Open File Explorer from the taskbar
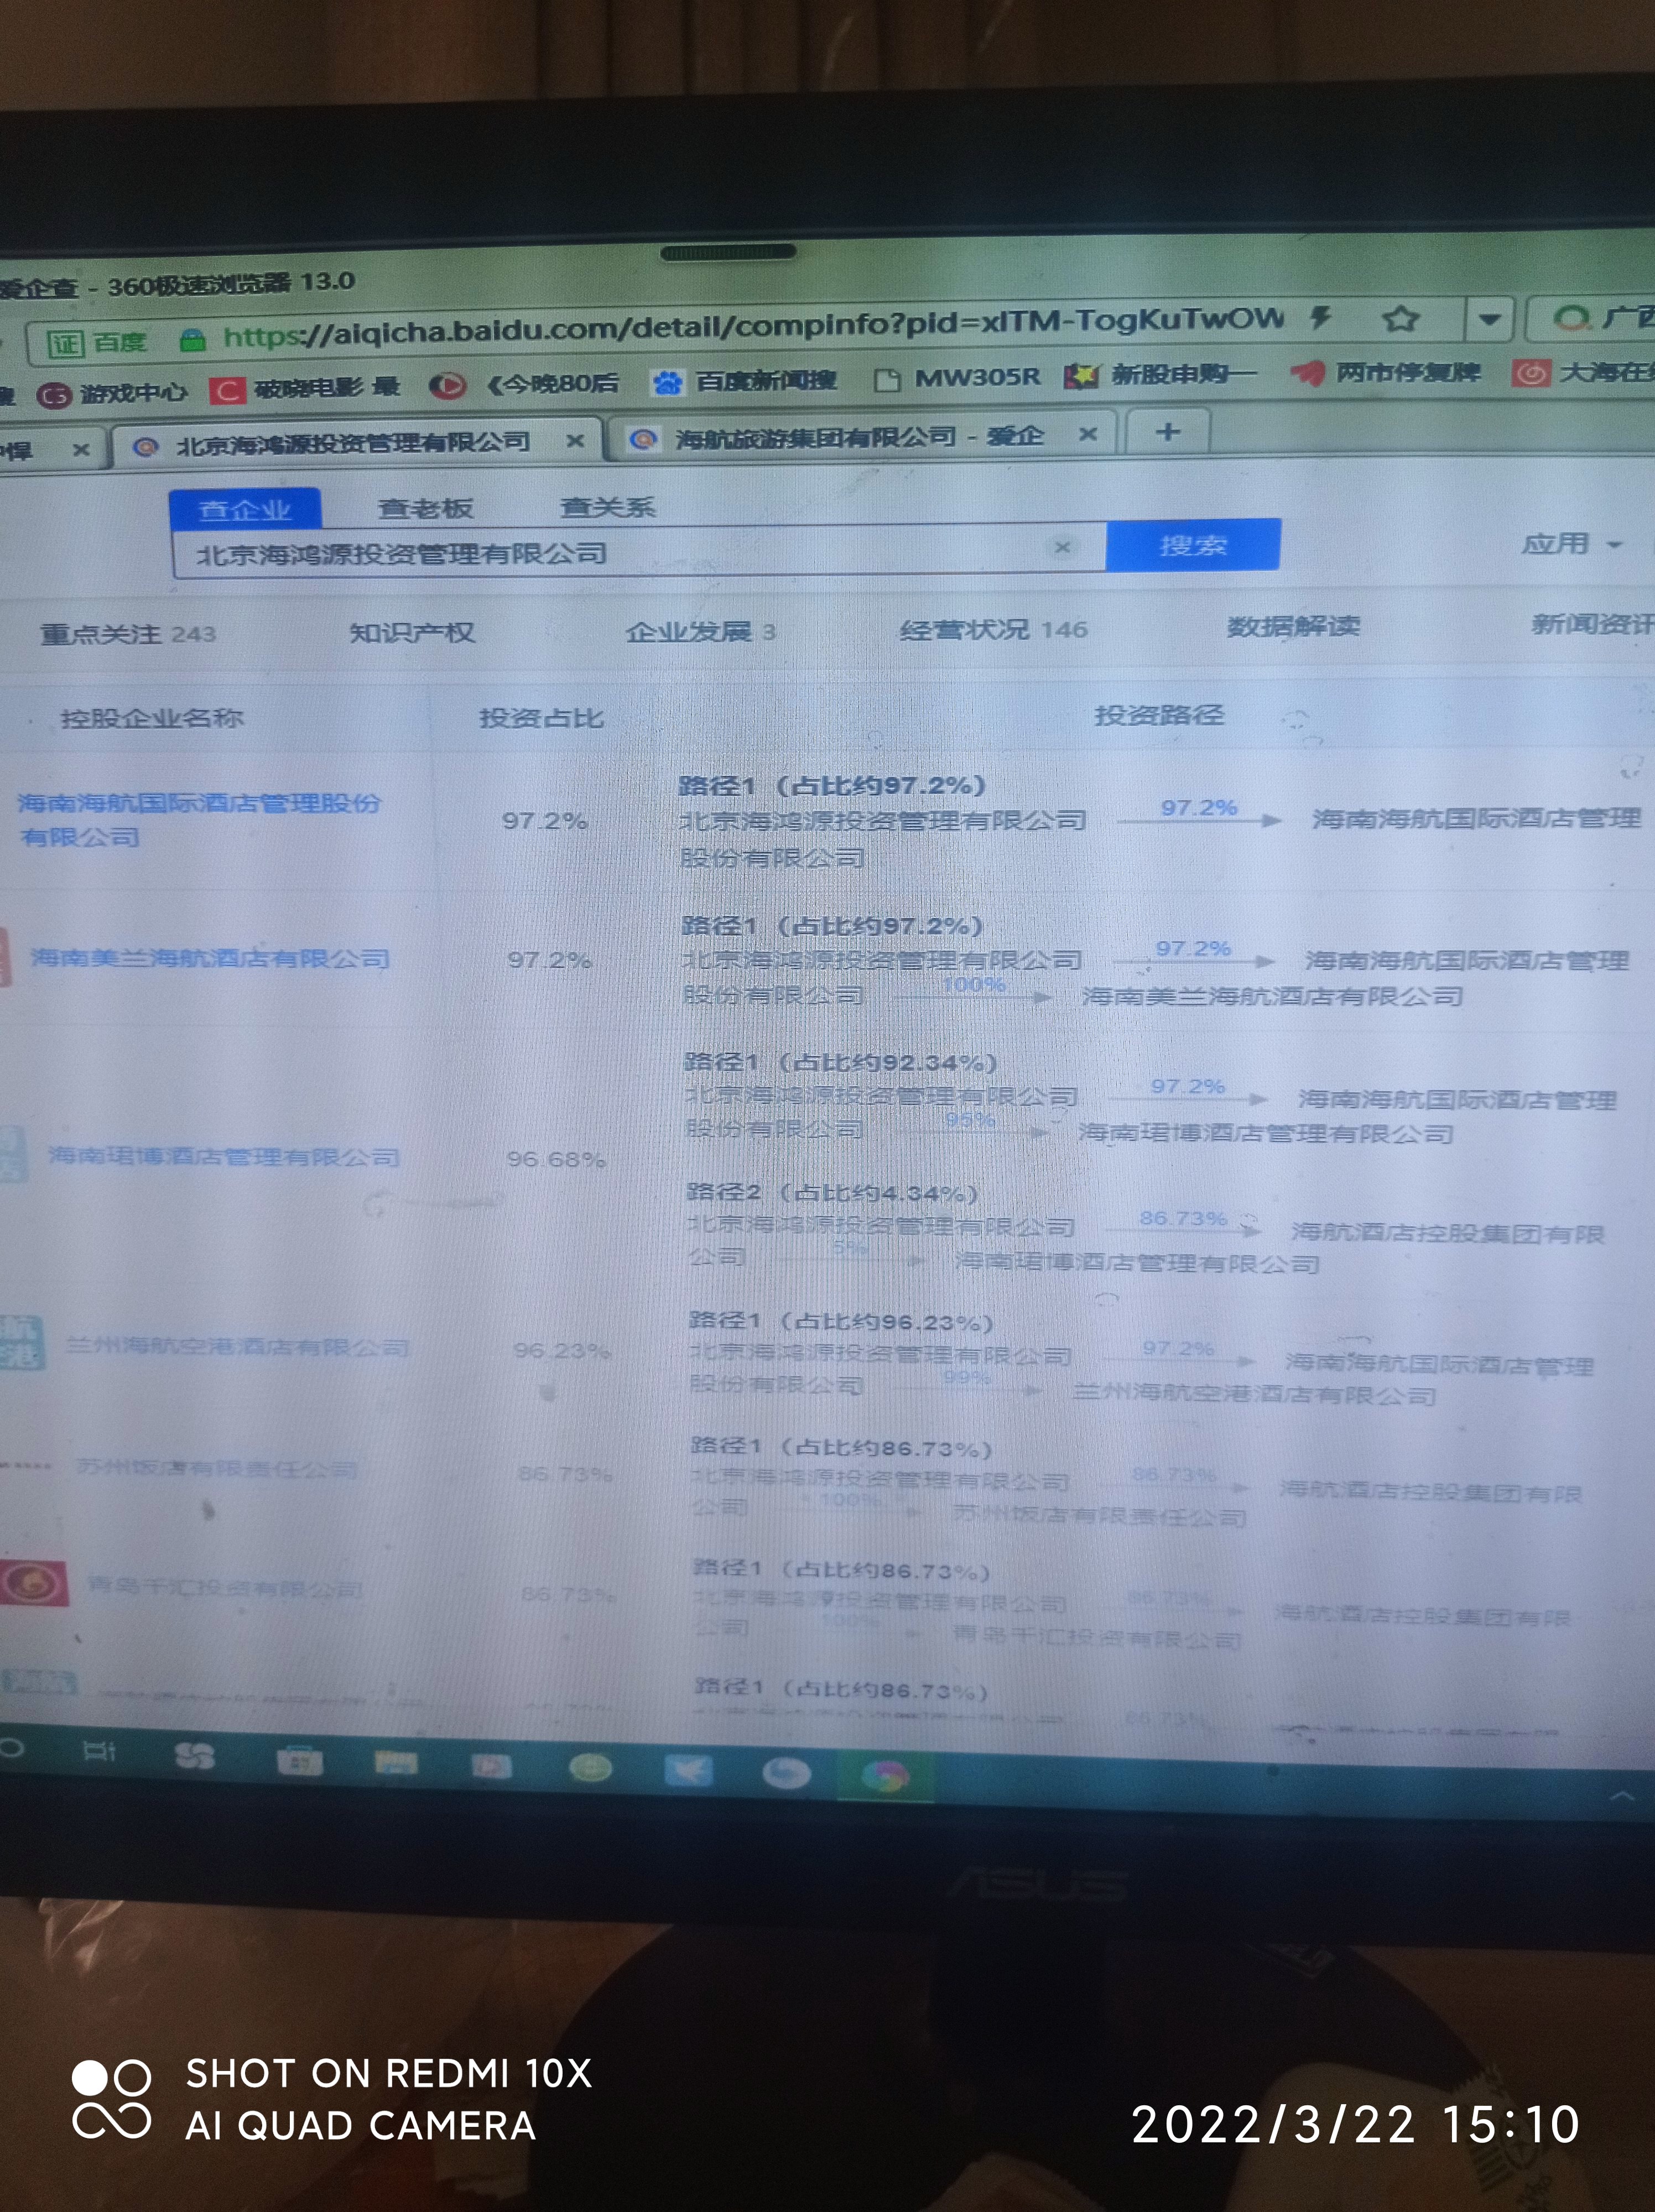 (x=396, y=1764)
